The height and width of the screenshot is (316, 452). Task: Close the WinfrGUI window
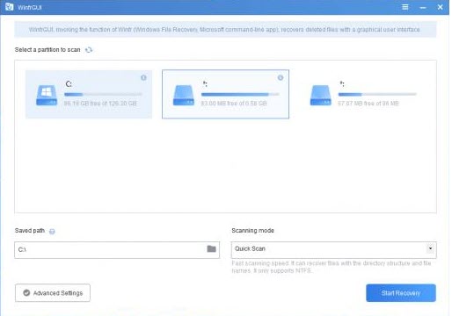440,7
